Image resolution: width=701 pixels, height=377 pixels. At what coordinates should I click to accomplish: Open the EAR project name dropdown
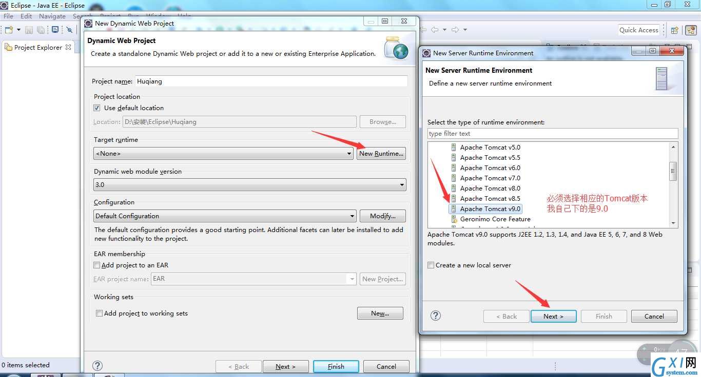[254, 279]
